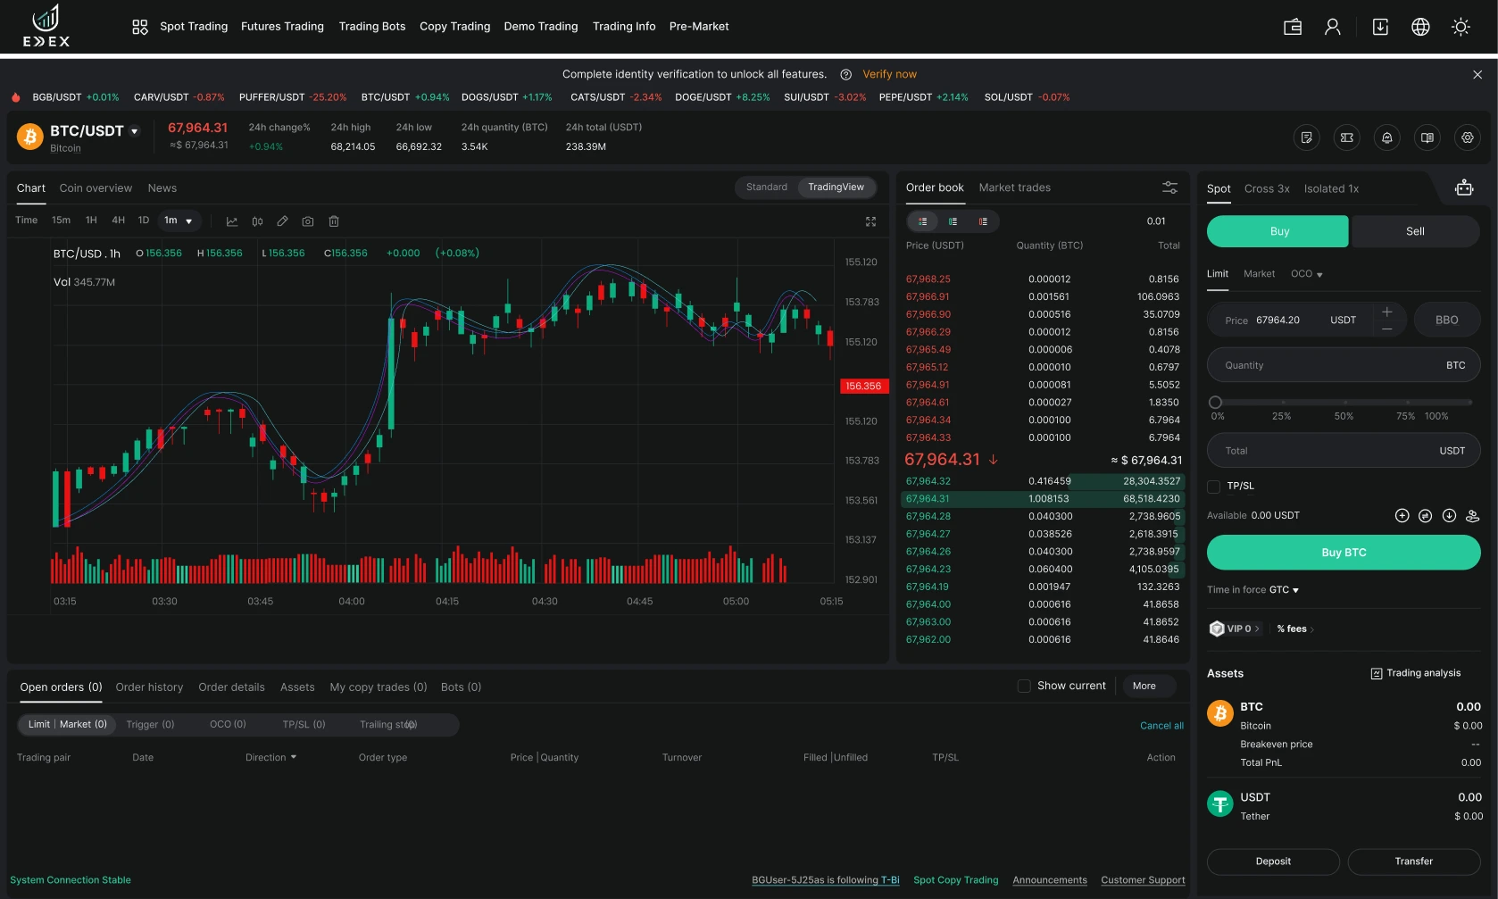1498x899 pixels.
Task: Enable the TP/SL checkbox
Action: click(1213, 487)
